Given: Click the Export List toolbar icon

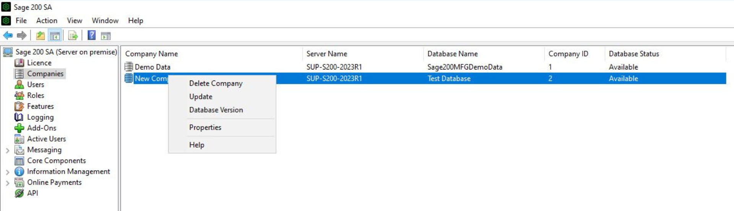Looking at the screenshot, I should 73,35.
